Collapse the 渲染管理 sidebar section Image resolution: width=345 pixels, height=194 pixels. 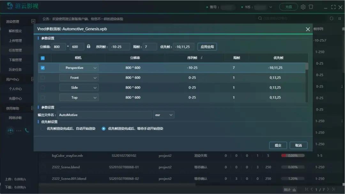click(x=33, y=21)
